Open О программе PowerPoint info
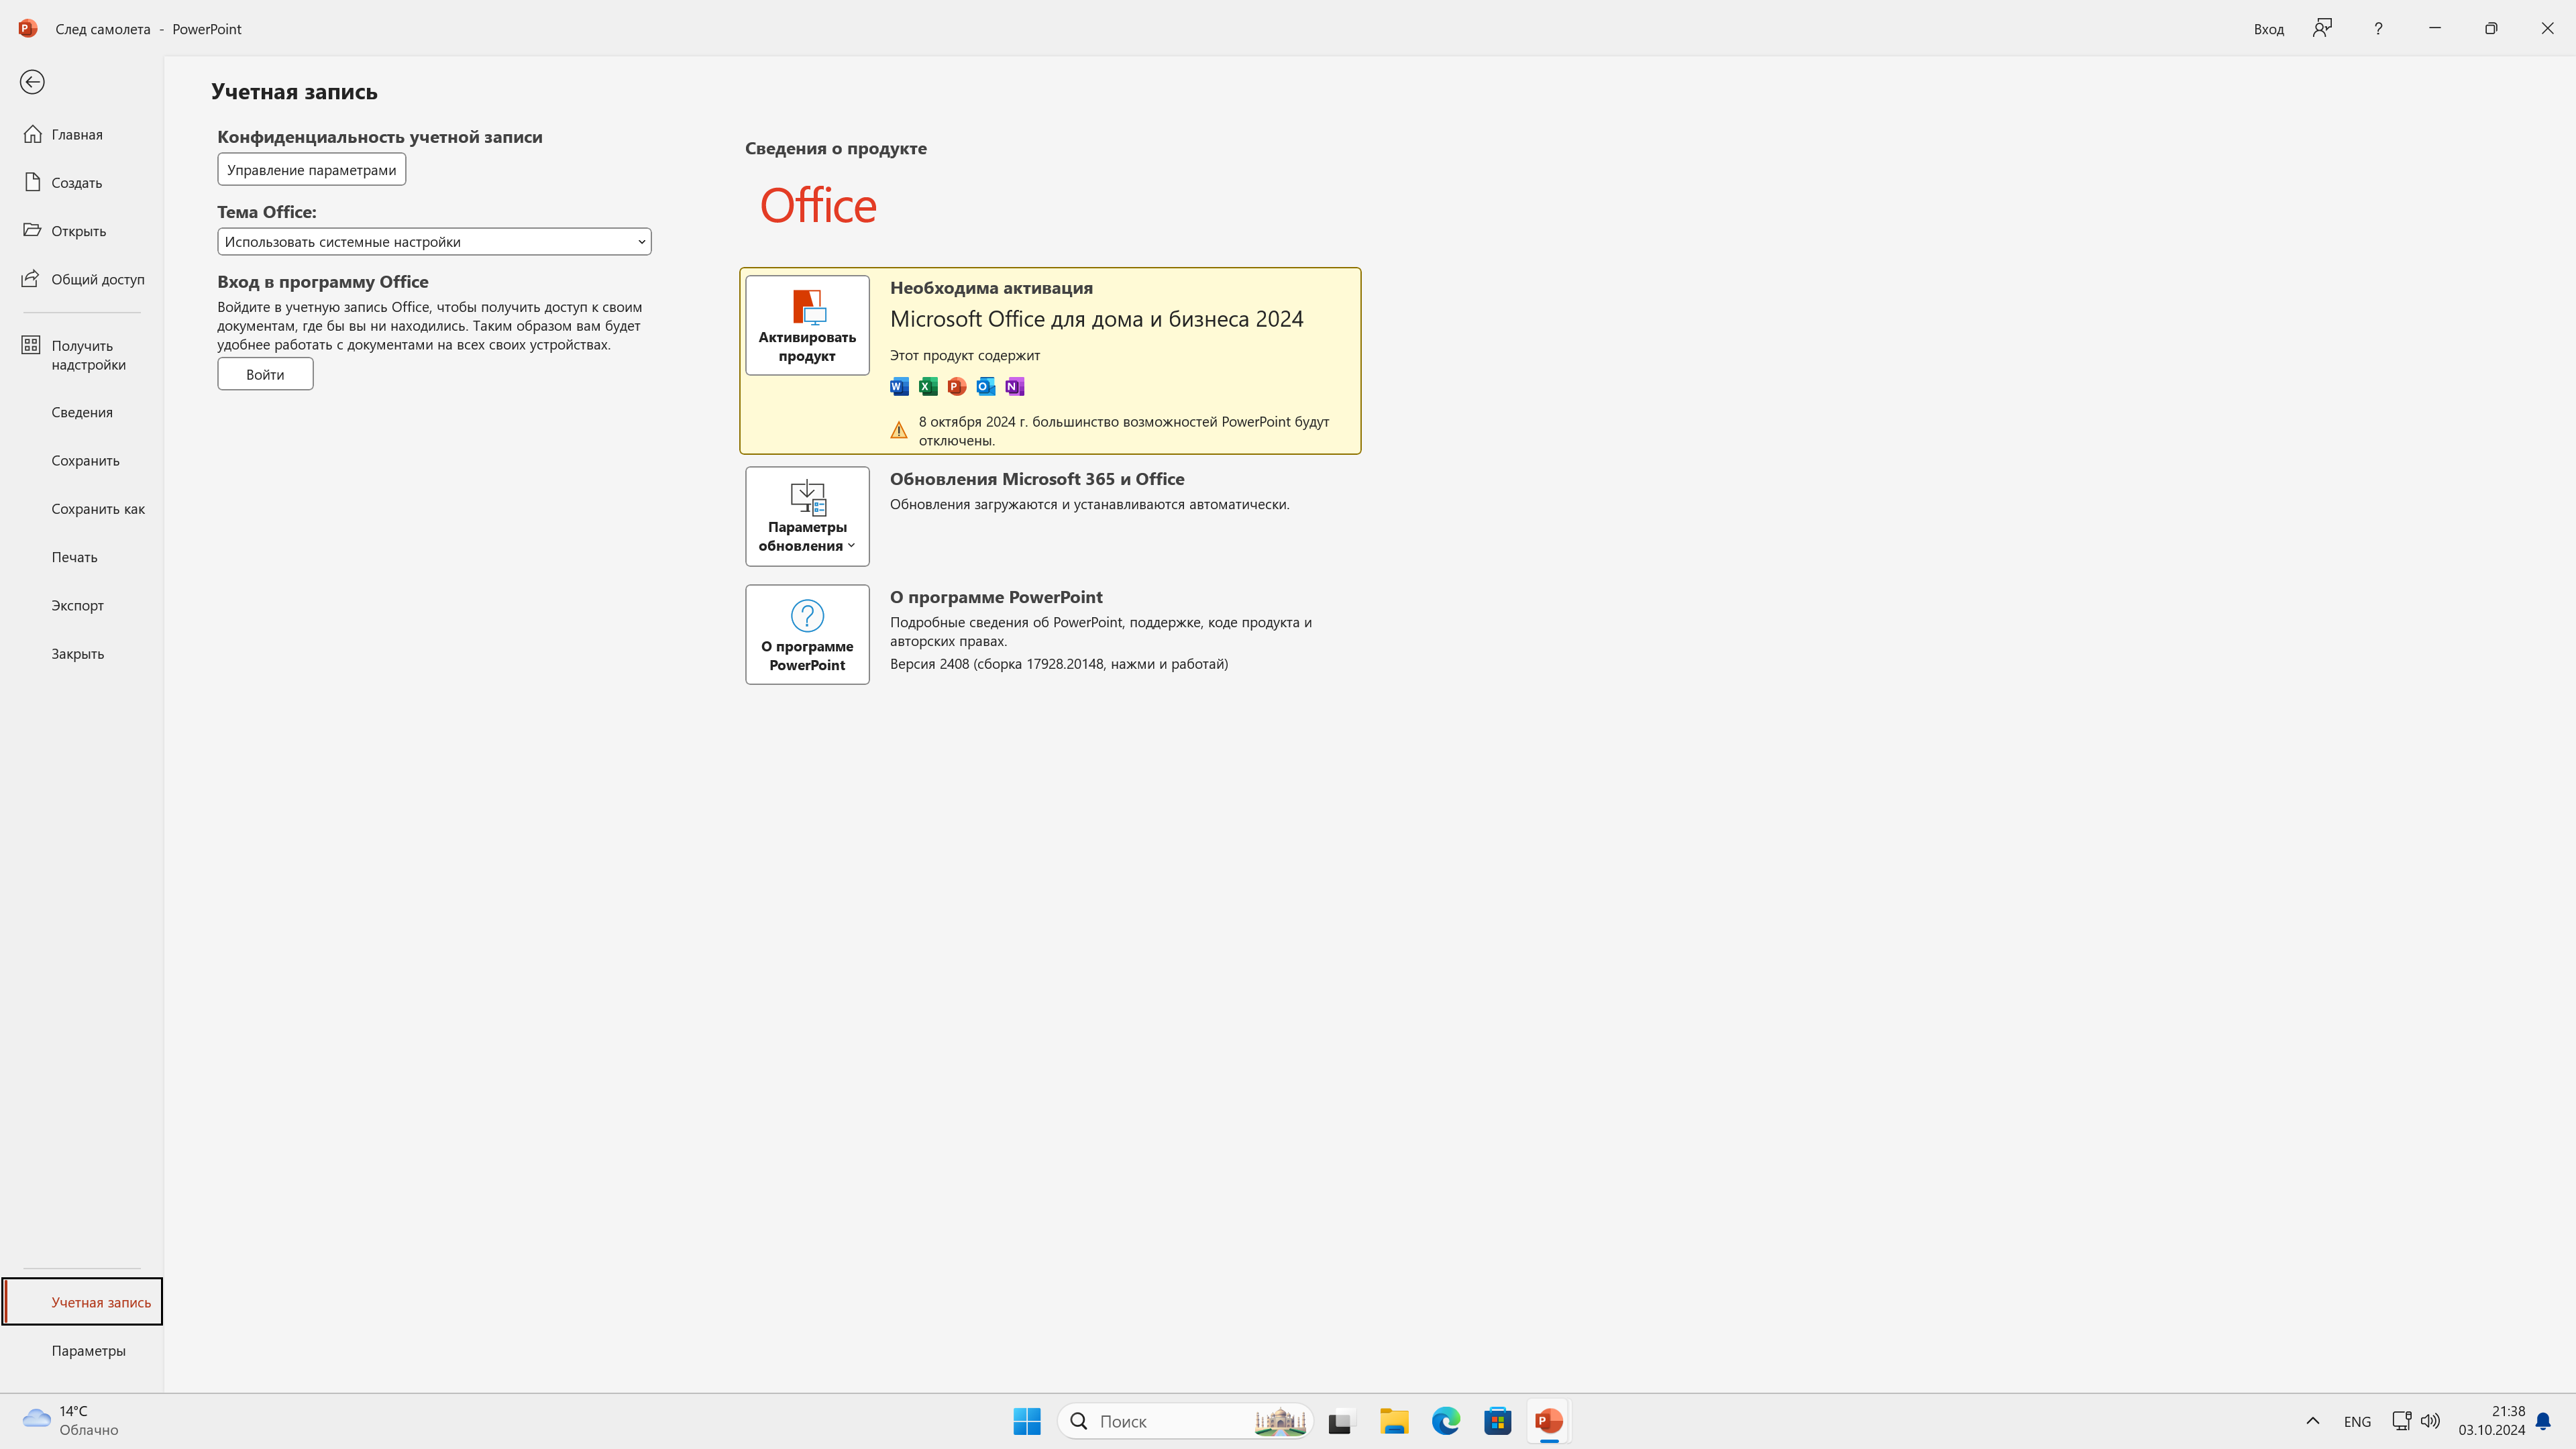This screenshot has width=2576, height=1449. (807, 634)
